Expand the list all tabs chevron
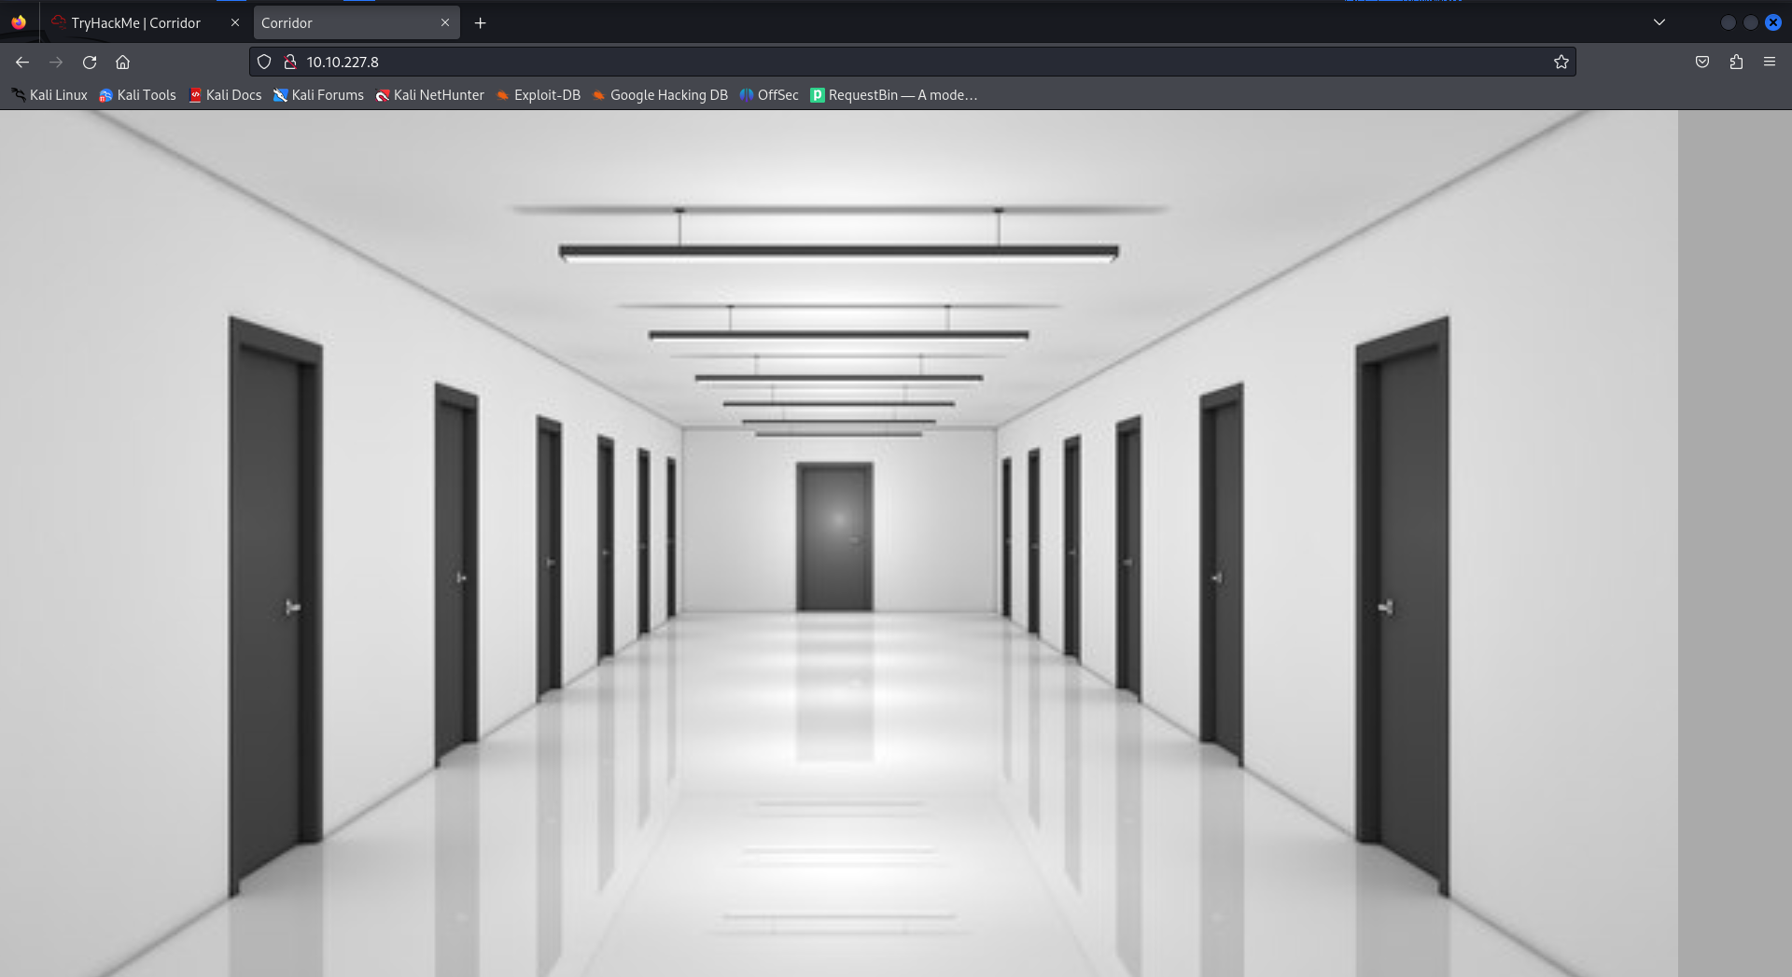The image size is (1792, 977). click(1659, 22)
